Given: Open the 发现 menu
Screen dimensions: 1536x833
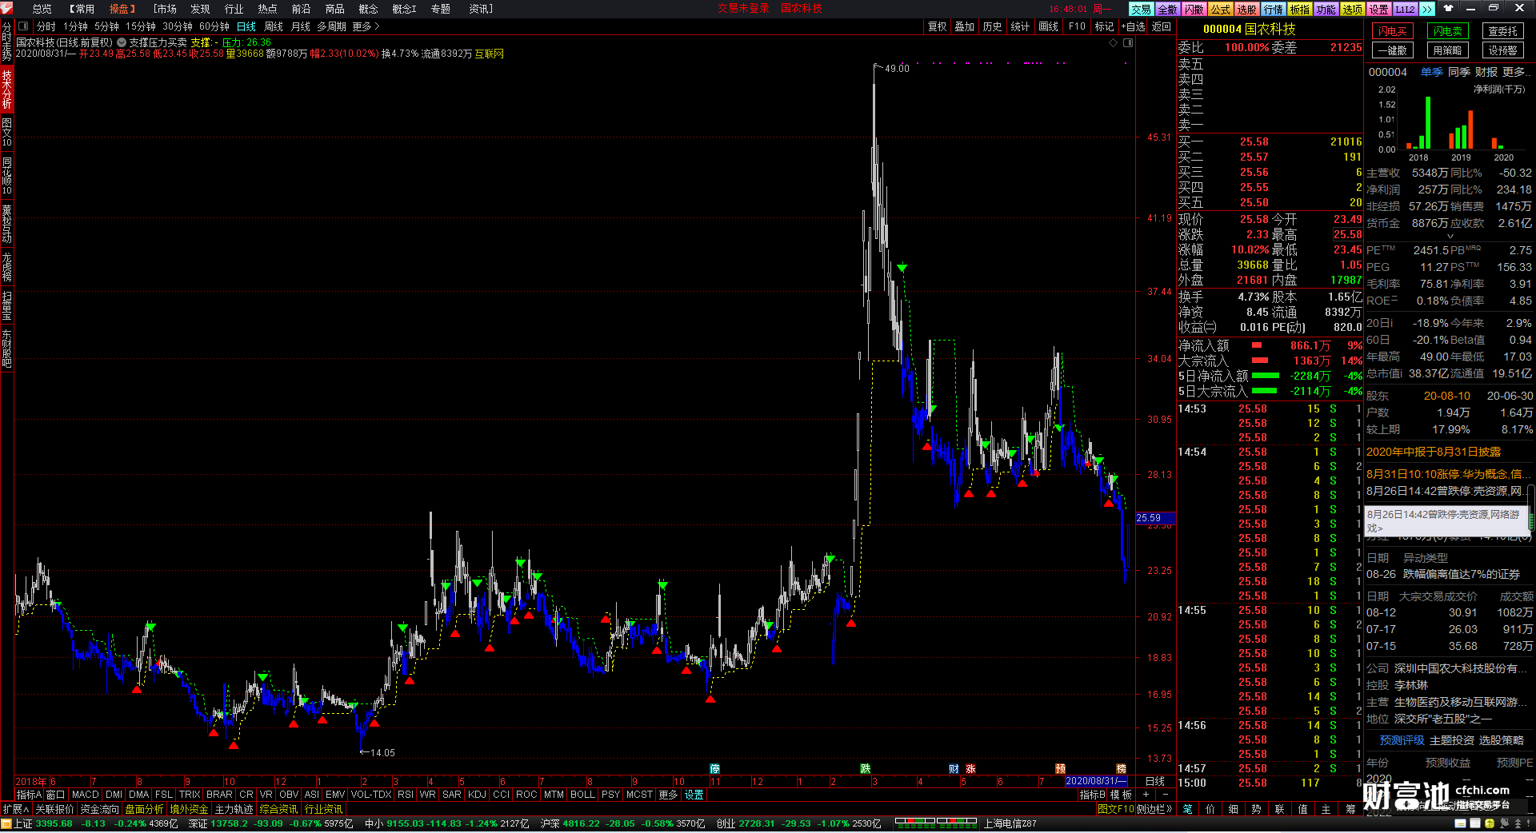Looking at the screenshot, I should tap(200, 9).
